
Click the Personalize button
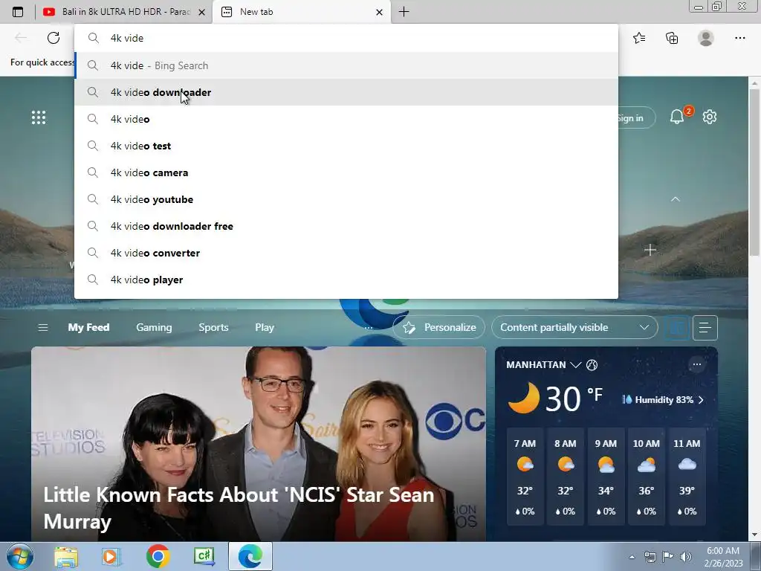pyautogui.click(x=438, y=327)
